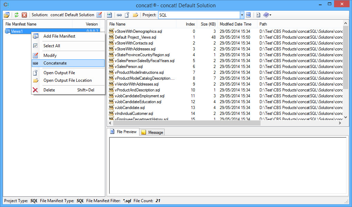Click the Concatenate chain link menu icon
352x207 pixels.
[36, 63]
